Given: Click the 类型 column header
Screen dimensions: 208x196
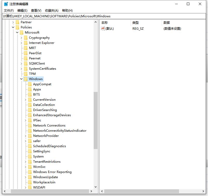Looking at the screenshot, I should [135, 23].
